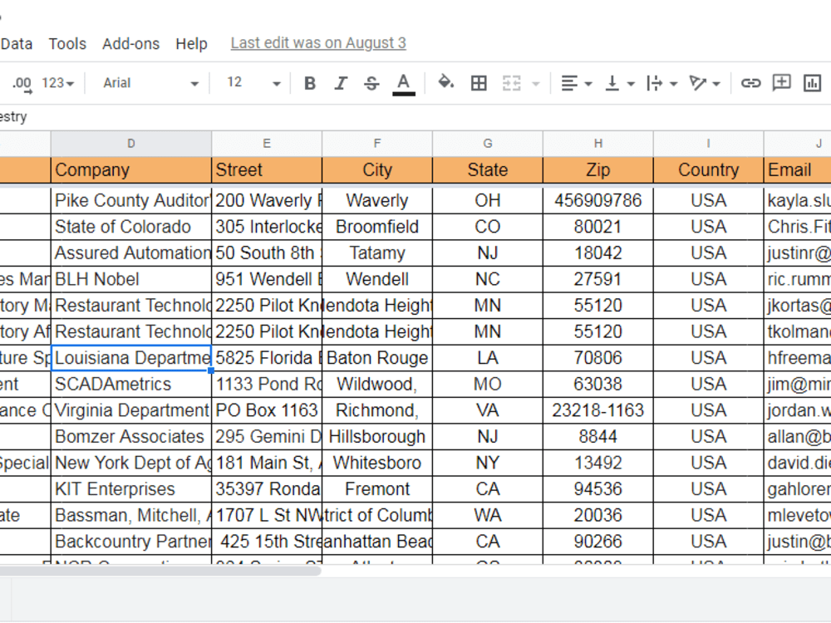This screenshot has height=623, width=831.
Task: Select column D header
Action: click(131, 144)
